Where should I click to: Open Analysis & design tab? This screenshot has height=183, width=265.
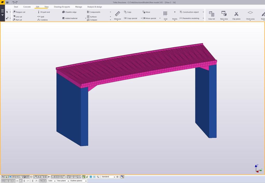[95, 7]
